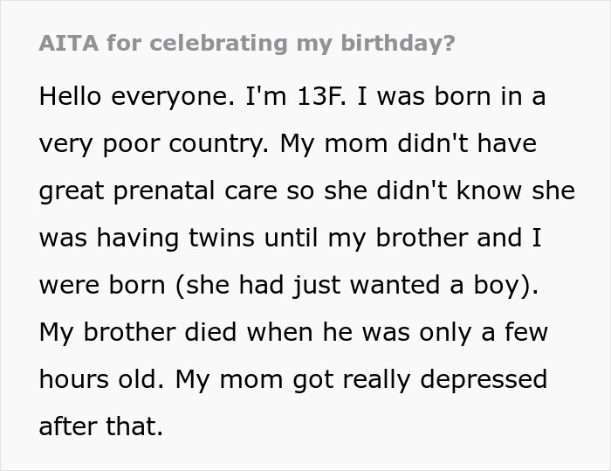Click the final words "after that."
This screenshot has height=471, width=611.
(101, 426)
